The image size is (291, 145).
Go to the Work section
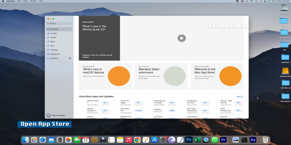(53, 42)
